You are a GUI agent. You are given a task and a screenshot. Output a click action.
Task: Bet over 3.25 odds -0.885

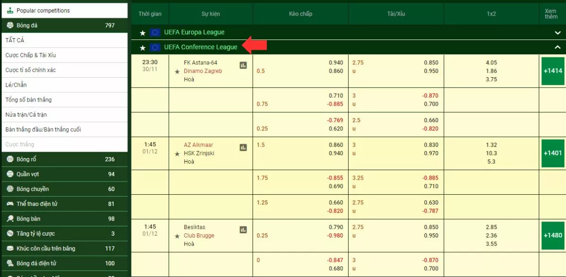(x=430, y=178)
